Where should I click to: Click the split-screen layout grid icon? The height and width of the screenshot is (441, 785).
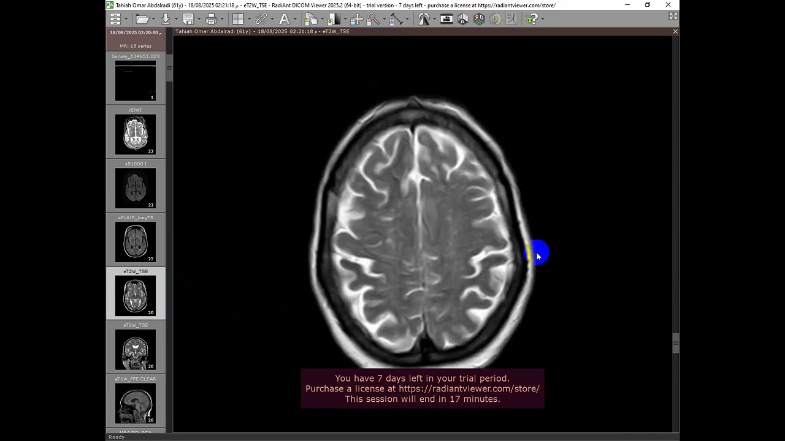click(x=238, y=19)
